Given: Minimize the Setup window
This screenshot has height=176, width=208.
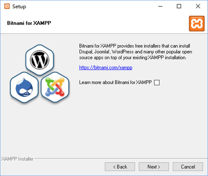Looking at the screenshot, I should point(161,6).
